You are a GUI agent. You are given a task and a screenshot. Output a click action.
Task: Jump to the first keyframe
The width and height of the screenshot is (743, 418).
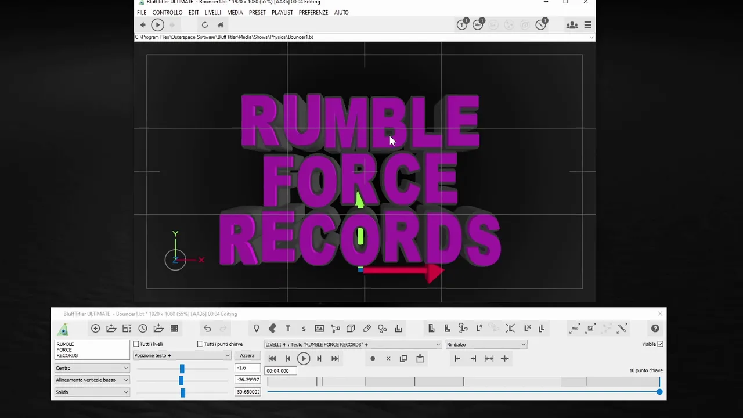click(x=272, y=359)
